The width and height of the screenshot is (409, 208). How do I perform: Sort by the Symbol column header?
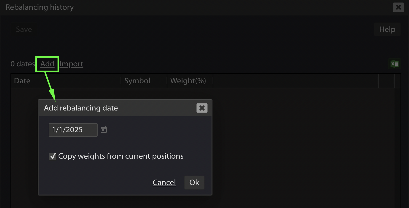pyautogui.click(x=144, y=81)
